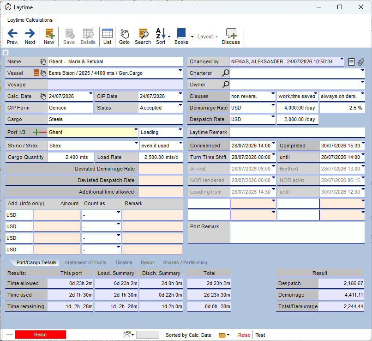Click the Save toolbar icon
Image resolution: width=372 pixels, height=341 pixels.
click(69, 37)
